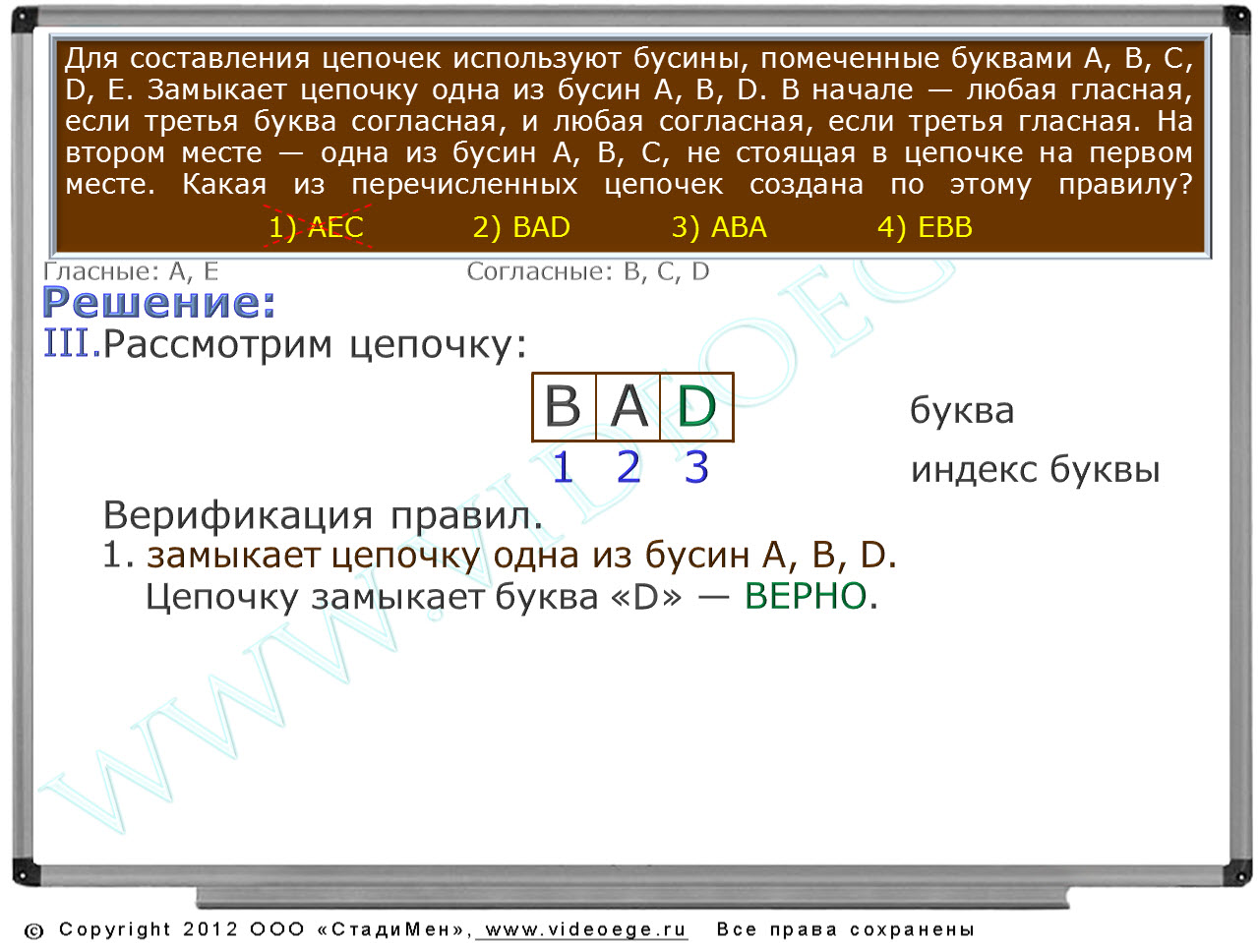
Task: Click the 'буква' label
Action: (962, 410)
